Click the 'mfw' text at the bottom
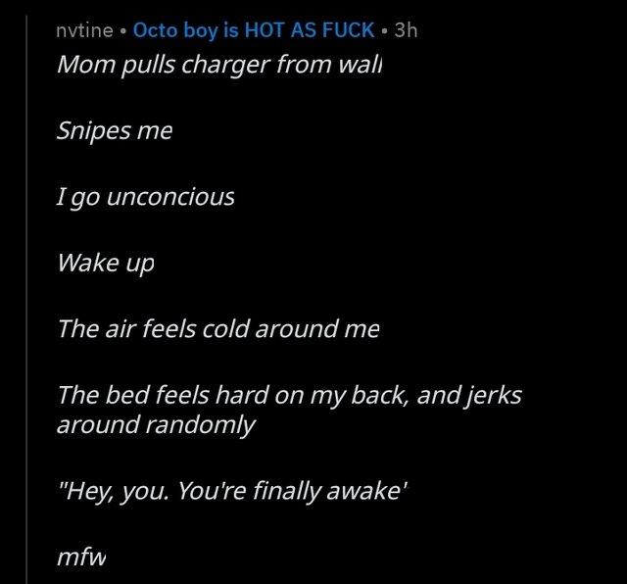Screen dimensions: 627x584 click(x=81, y=559)
